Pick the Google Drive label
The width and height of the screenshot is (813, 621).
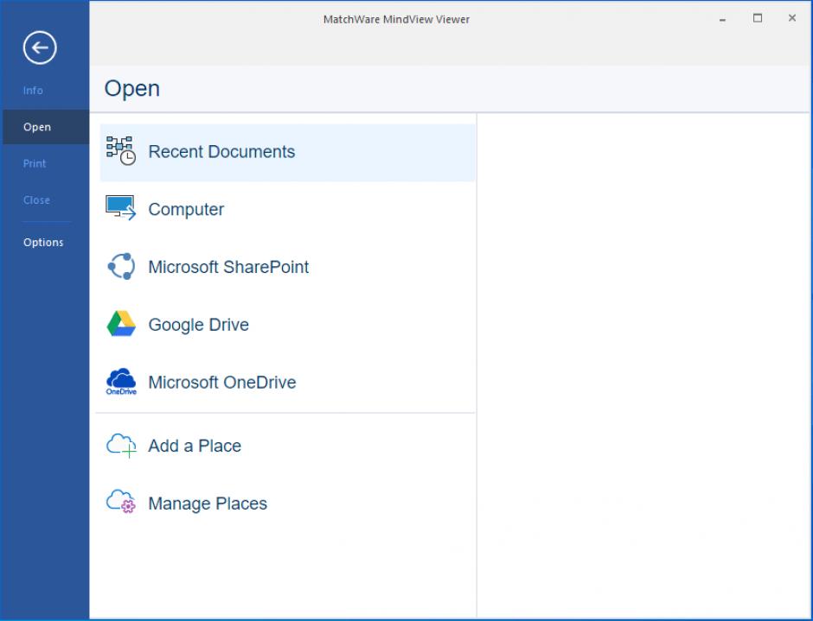(x=199, y=325)
